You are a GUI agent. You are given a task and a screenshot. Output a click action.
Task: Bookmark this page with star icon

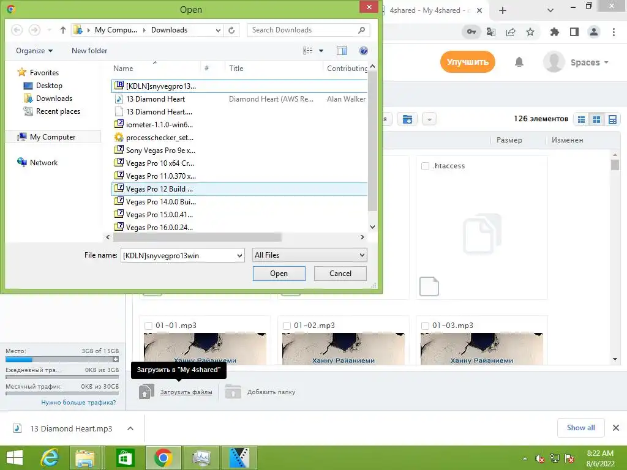(x=530, y=32)
